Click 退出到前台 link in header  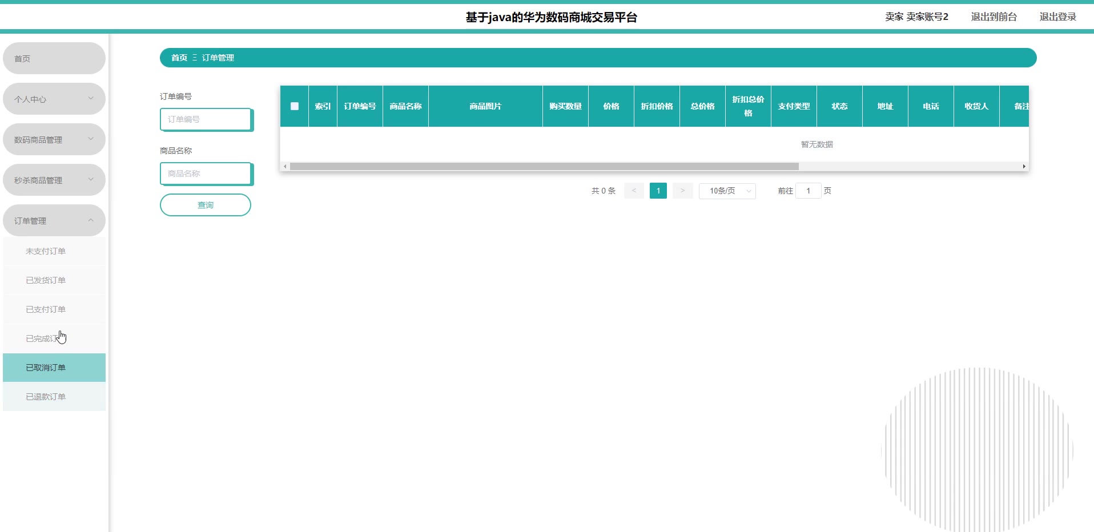point(994,17)
